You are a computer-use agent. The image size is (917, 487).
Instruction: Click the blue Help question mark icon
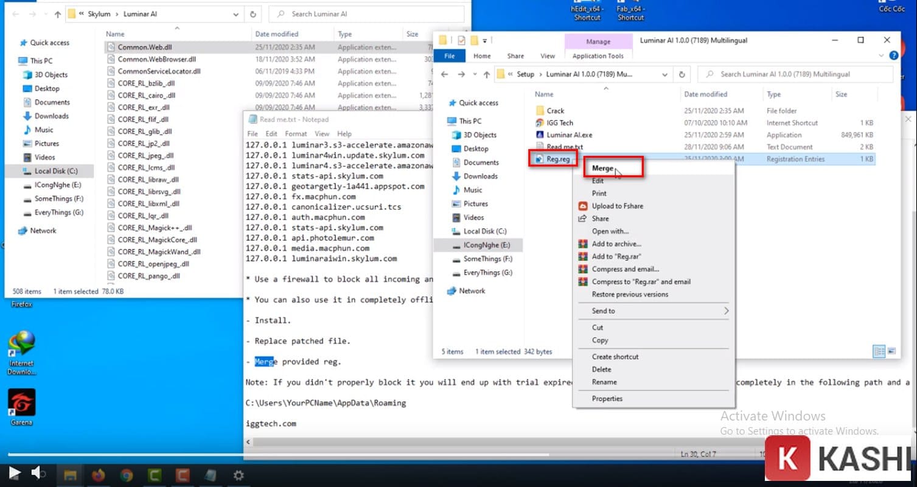click(x=893, y=55)
